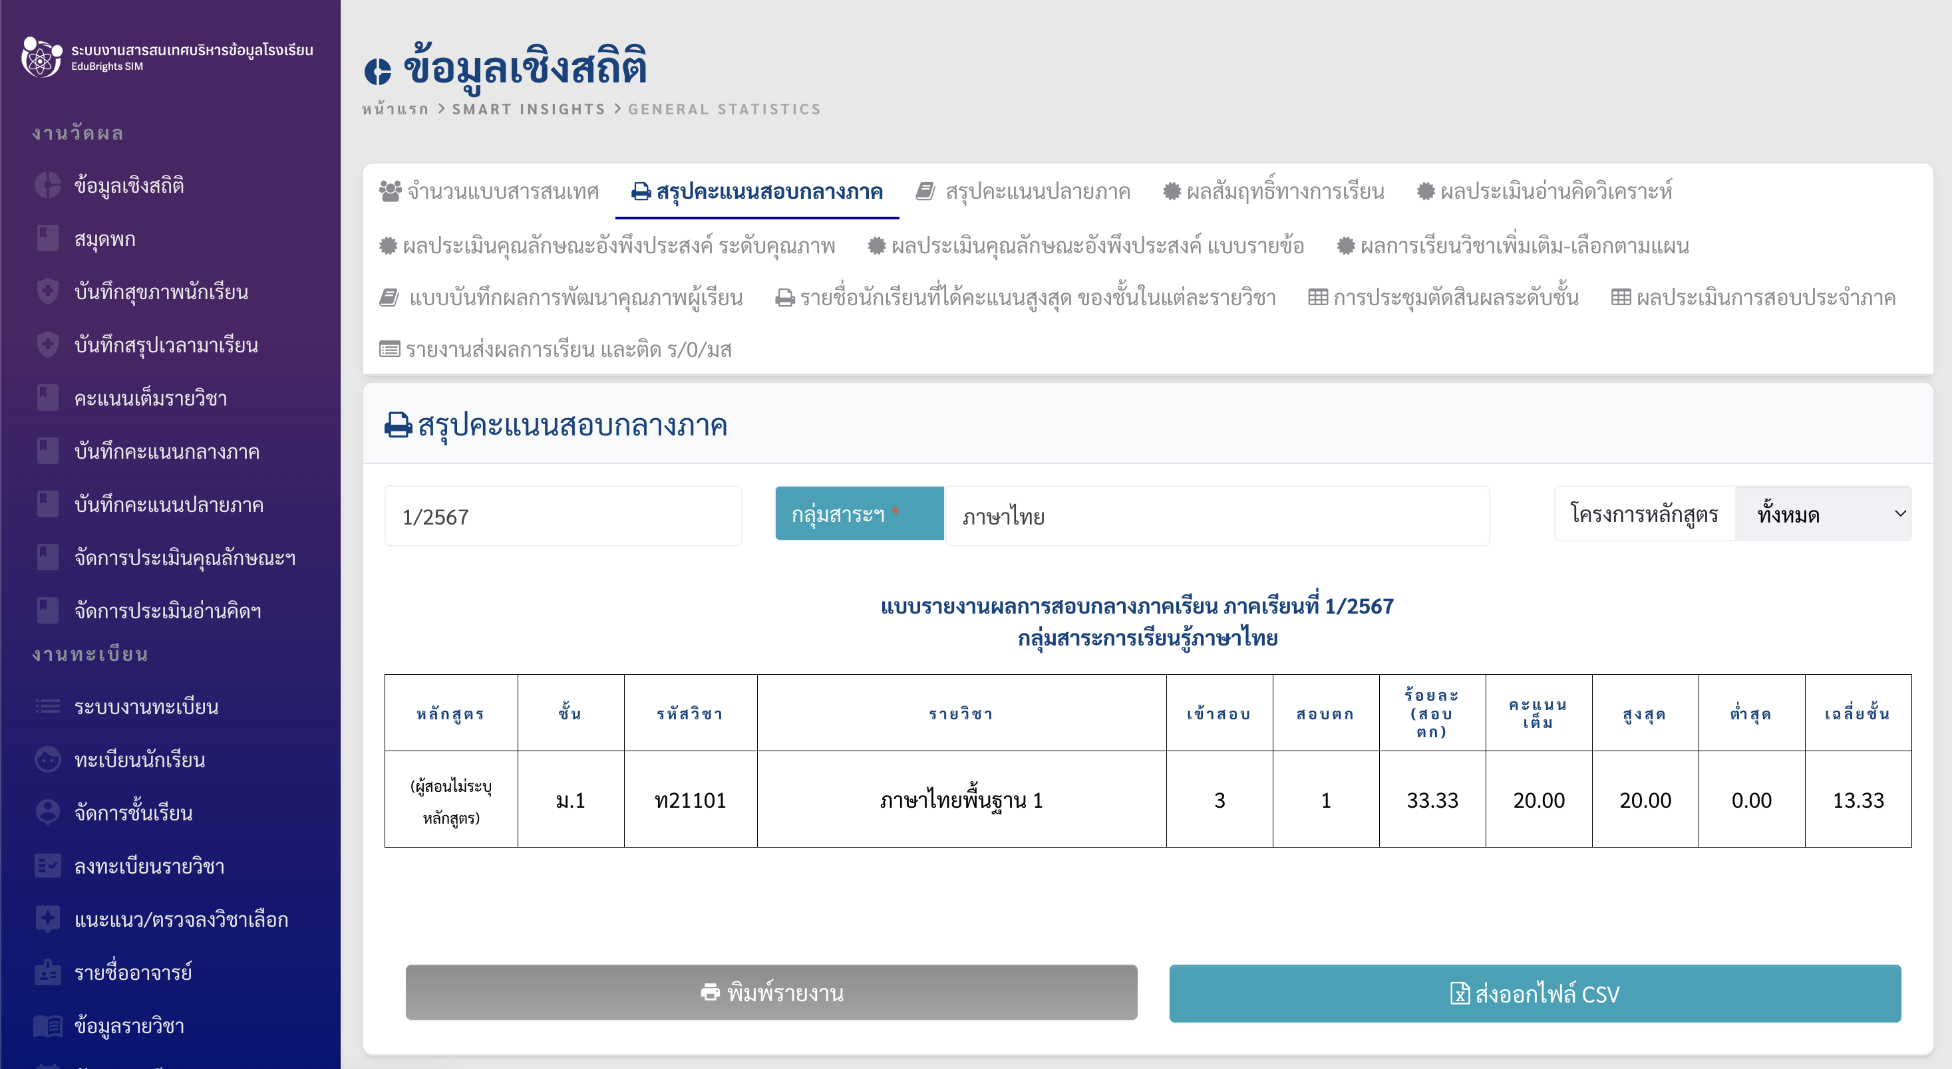Open the จำนวนแบบสารสนเทศ tab
1952x1069 pixels.
(x=490, y=191)
